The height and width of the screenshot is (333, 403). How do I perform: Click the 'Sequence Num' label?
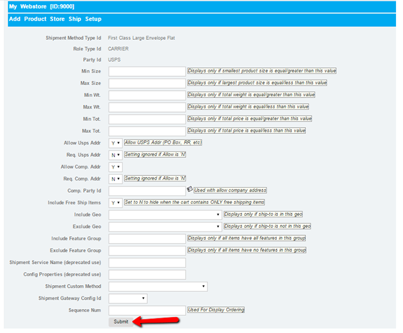pos(84,310)
